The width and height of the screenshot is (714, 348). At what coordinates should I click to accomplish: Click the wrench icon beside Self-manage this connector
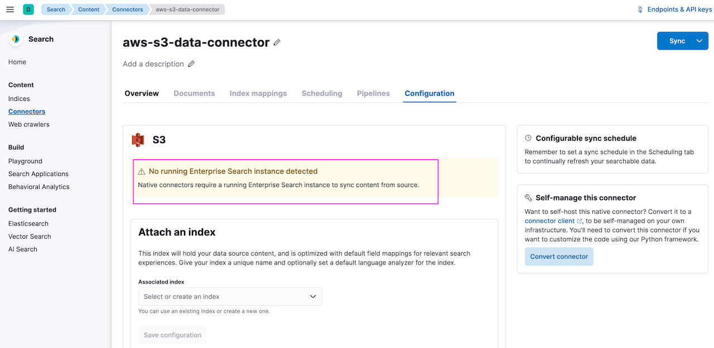tap(528, 197)
